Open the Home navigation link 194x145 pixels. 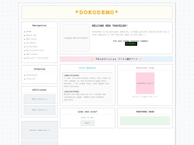coord(29,32)
